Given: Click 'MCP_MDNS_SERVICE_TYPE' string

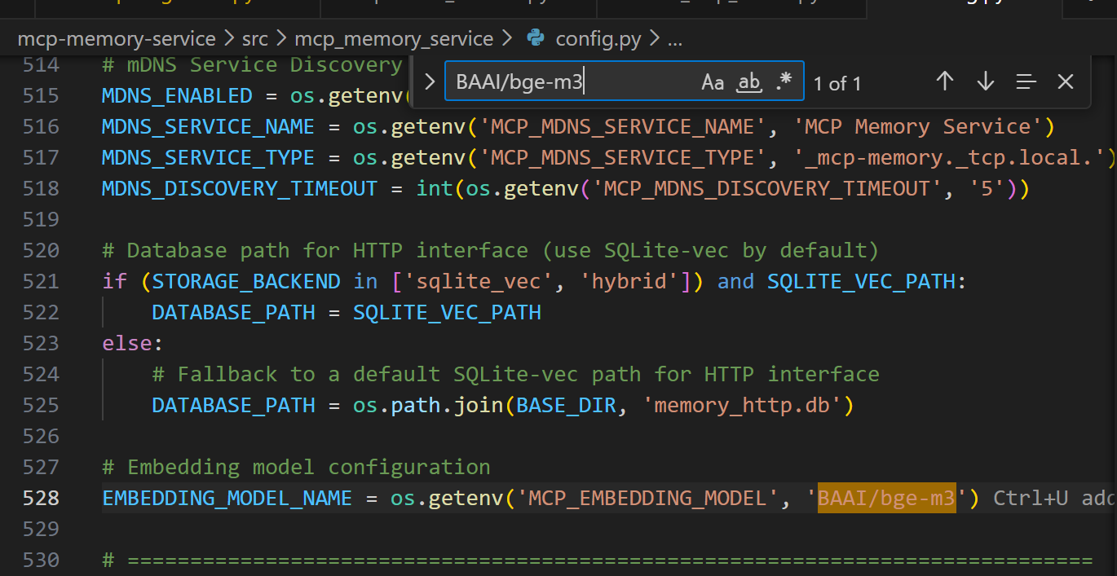Looking at the screenshot, I should (622, 157).
